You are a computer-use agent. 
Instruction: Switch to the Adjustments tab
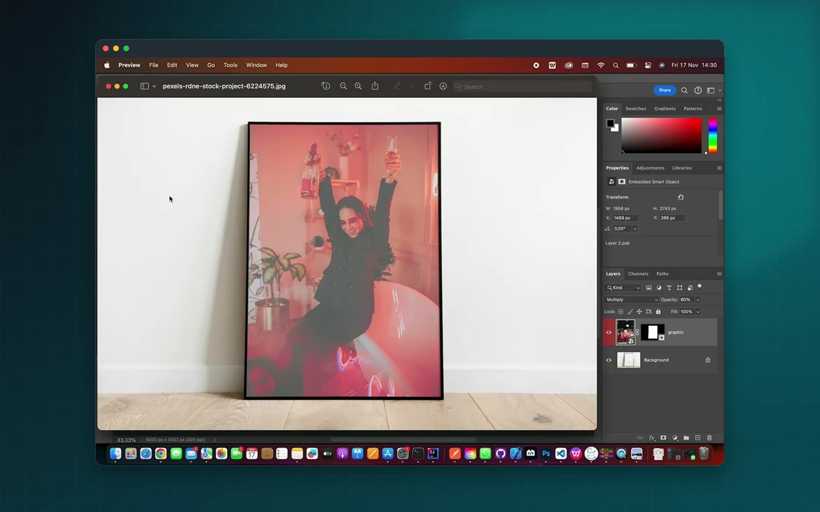click(x=650, y=168)
